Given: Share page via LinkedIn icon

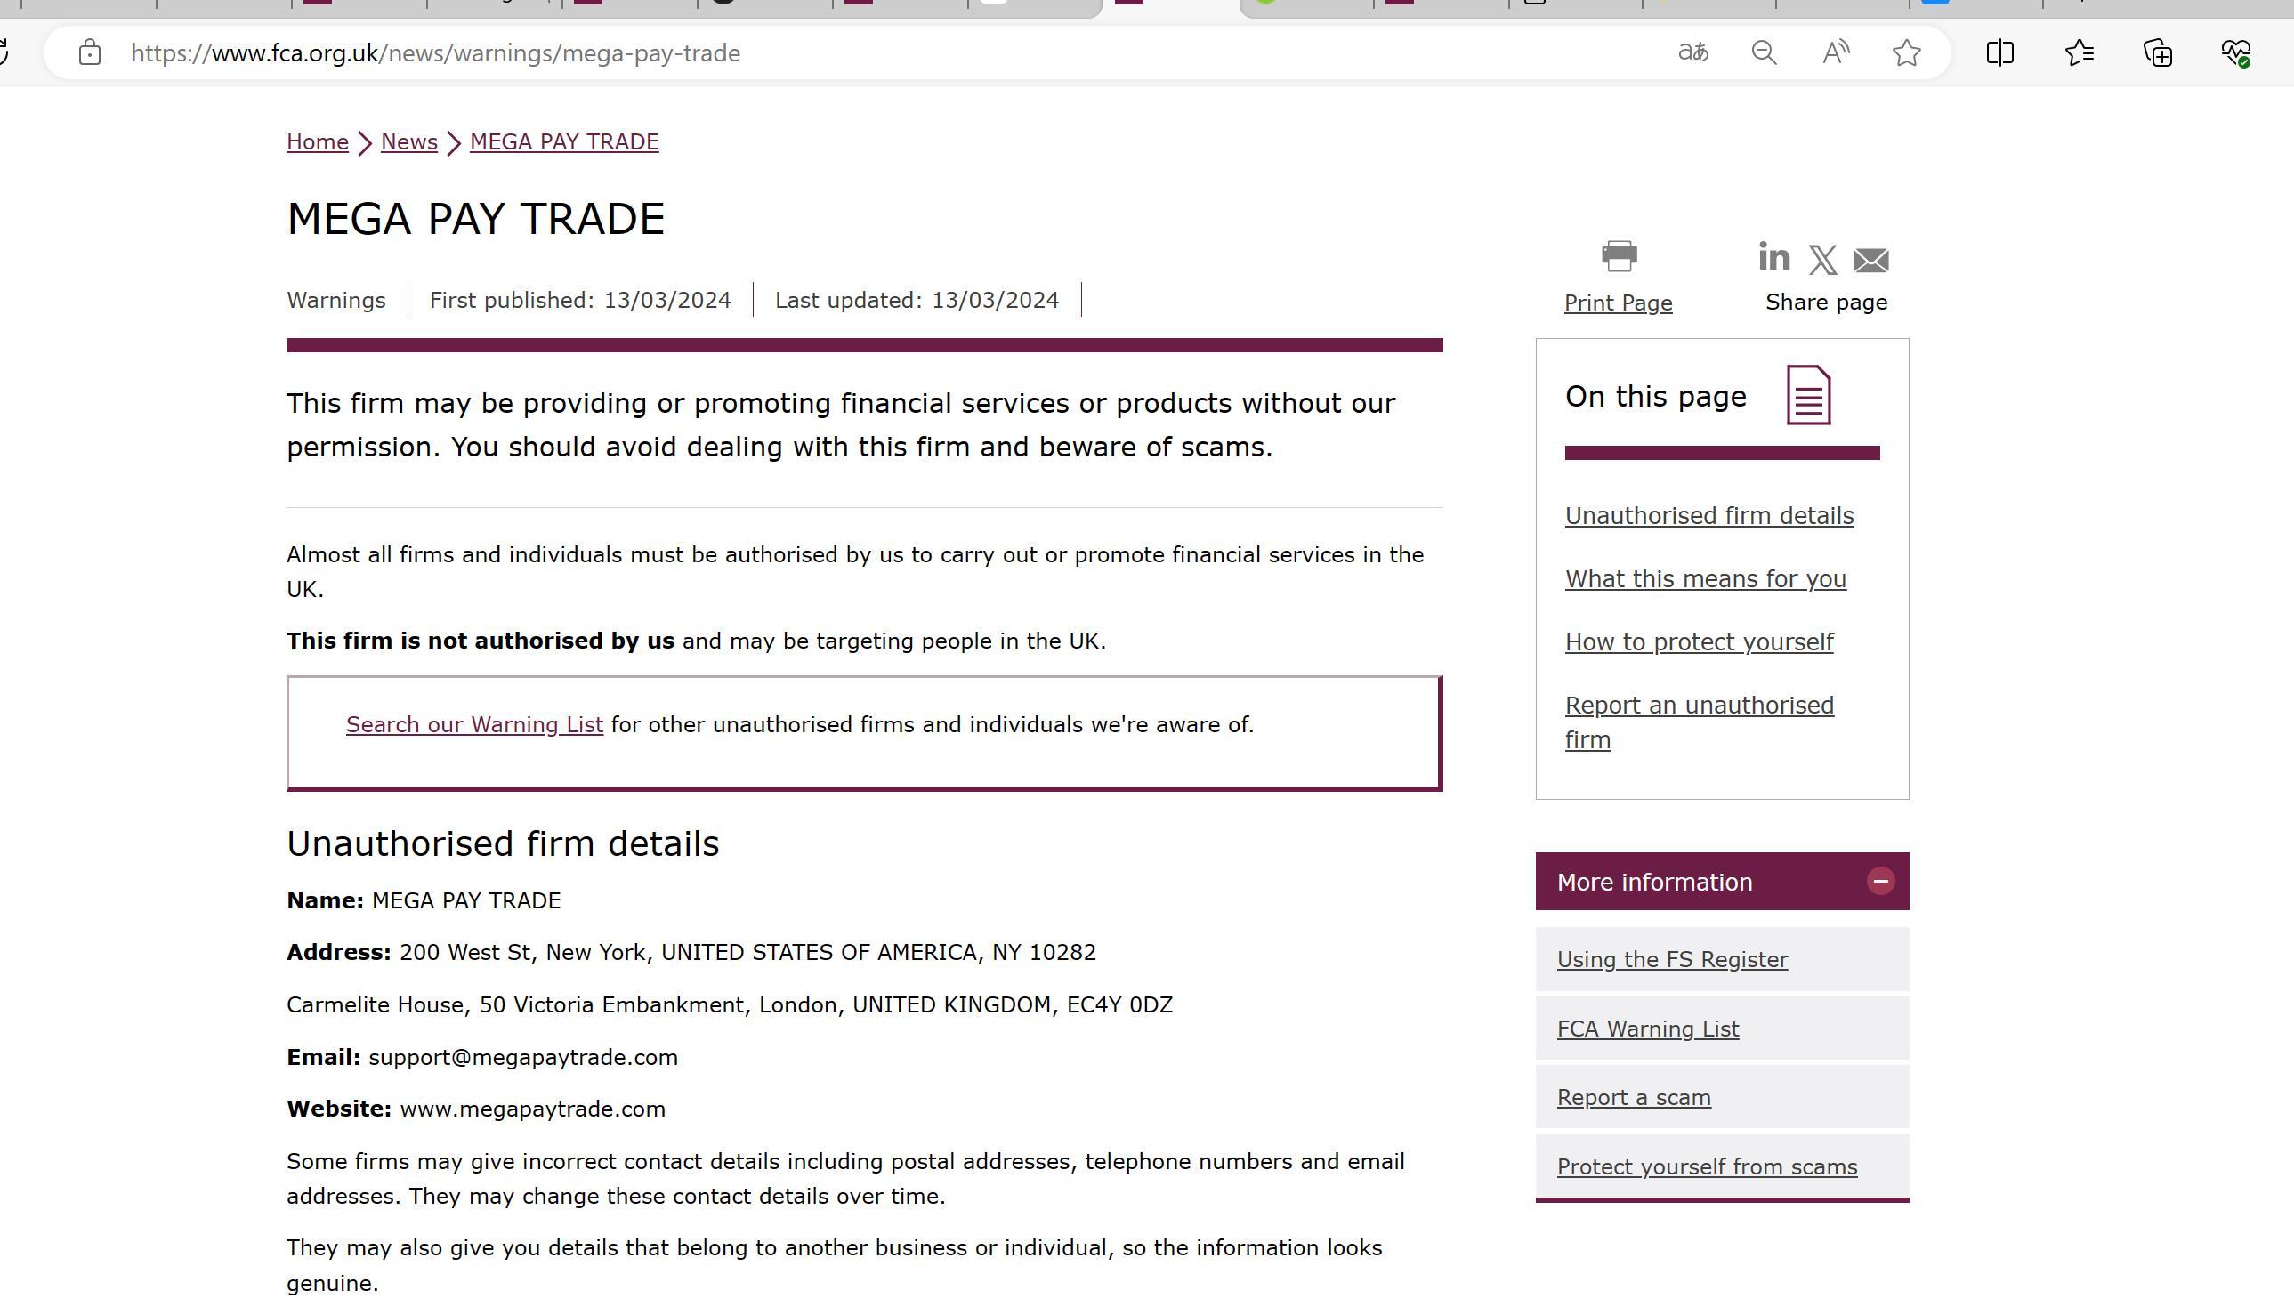Looking at the screenshot, I should (x=1773, y=257).
